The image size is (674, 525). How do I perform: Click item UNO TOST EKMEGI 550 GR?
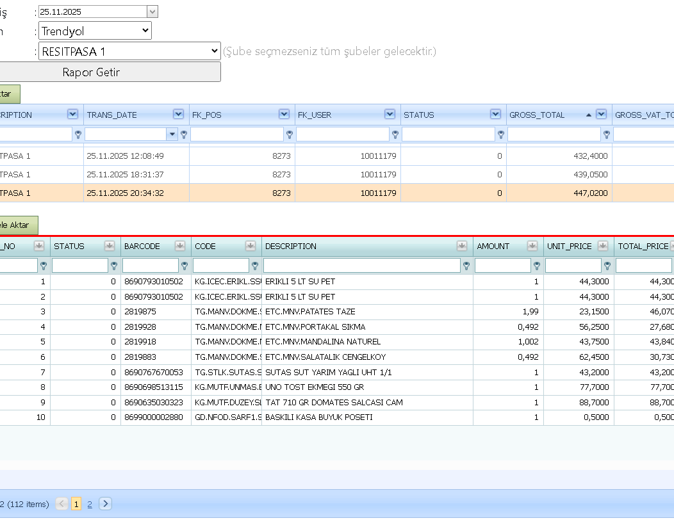pos(315,387)
